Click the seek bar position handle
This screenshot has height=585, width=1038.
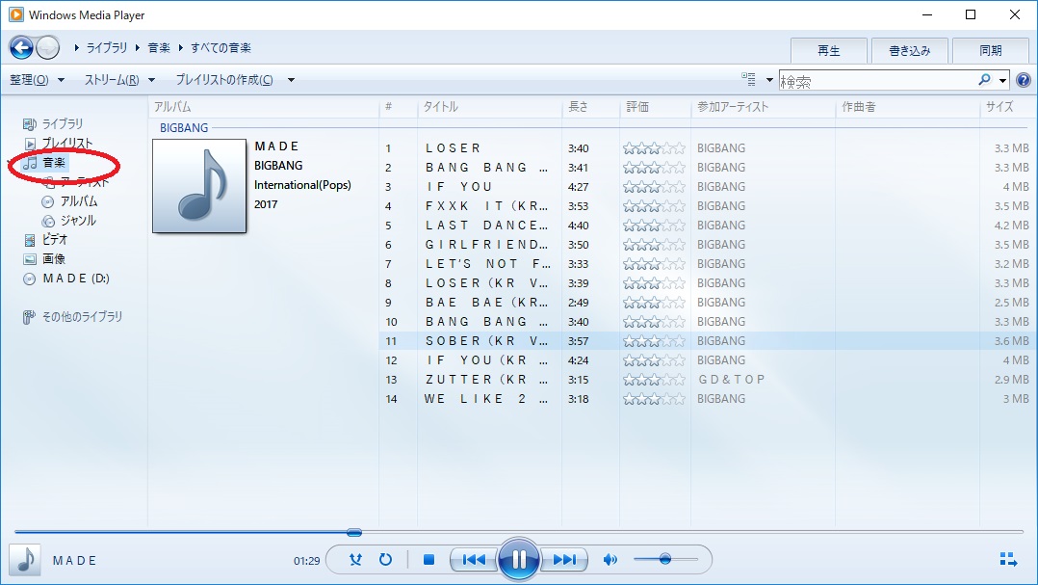354,532
